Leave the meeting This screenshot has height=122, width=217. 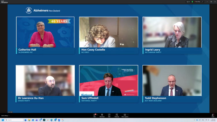213,115
